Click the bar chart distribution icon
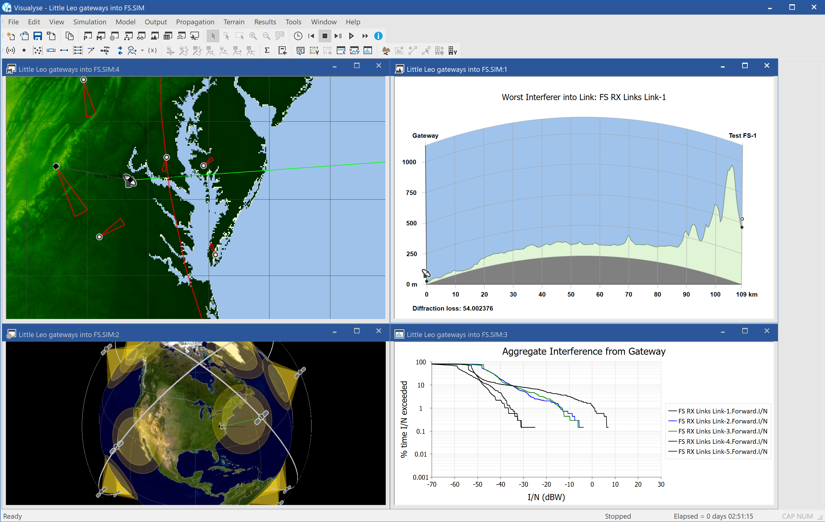Image resolution: width=825 pixels, height=522 pixels. [367, 51]
